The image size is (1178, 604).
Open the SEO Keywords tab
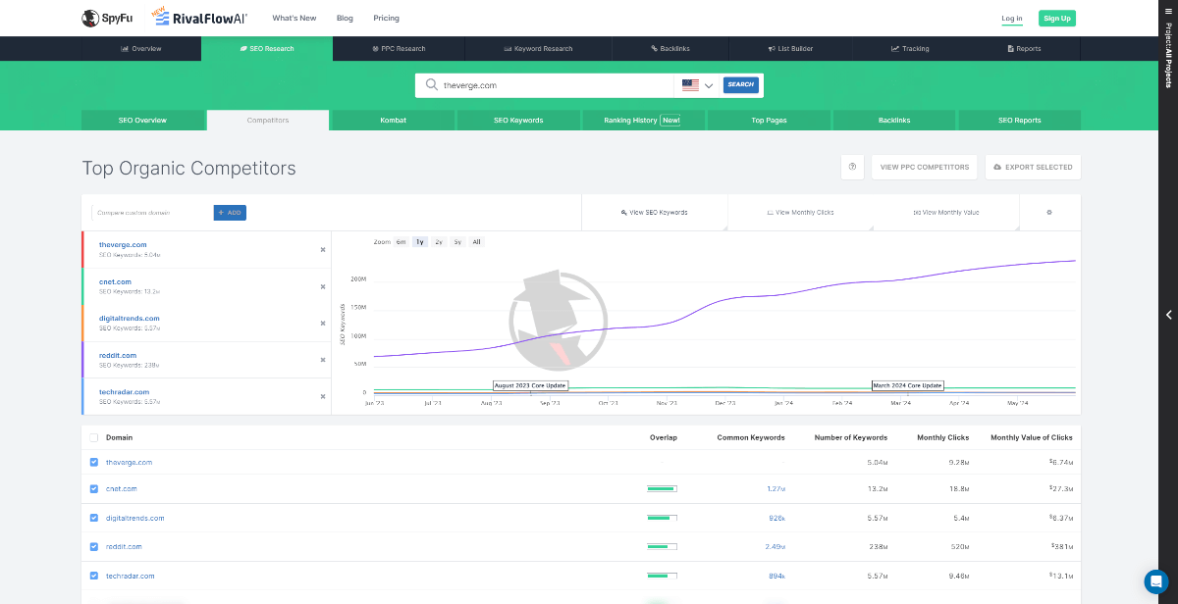[518, 121]
